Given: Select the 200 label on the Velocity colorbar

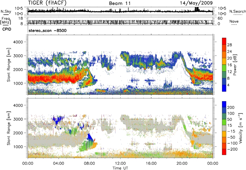Looking at the screenshot, I should [x=231, y=107].
